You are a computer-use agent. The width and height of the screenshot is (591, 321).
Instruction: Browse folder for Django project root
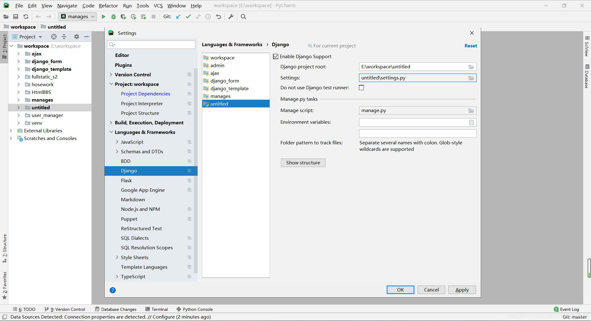[x=471, y=67]
